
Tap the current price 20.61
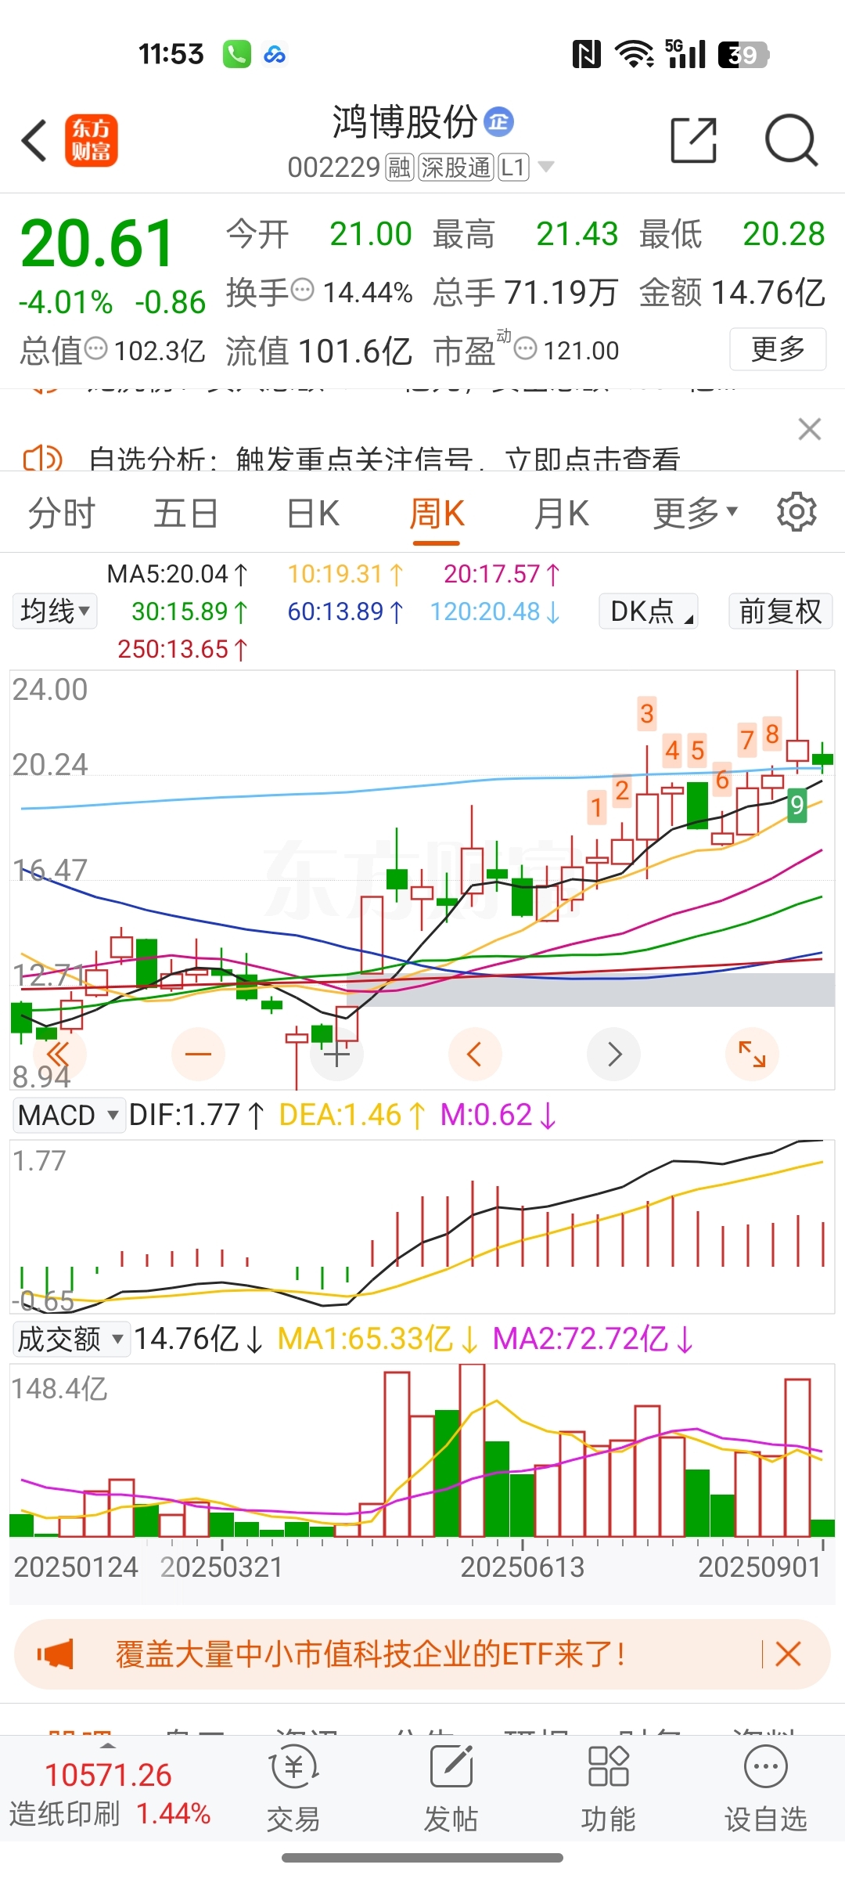click(97, 243)
